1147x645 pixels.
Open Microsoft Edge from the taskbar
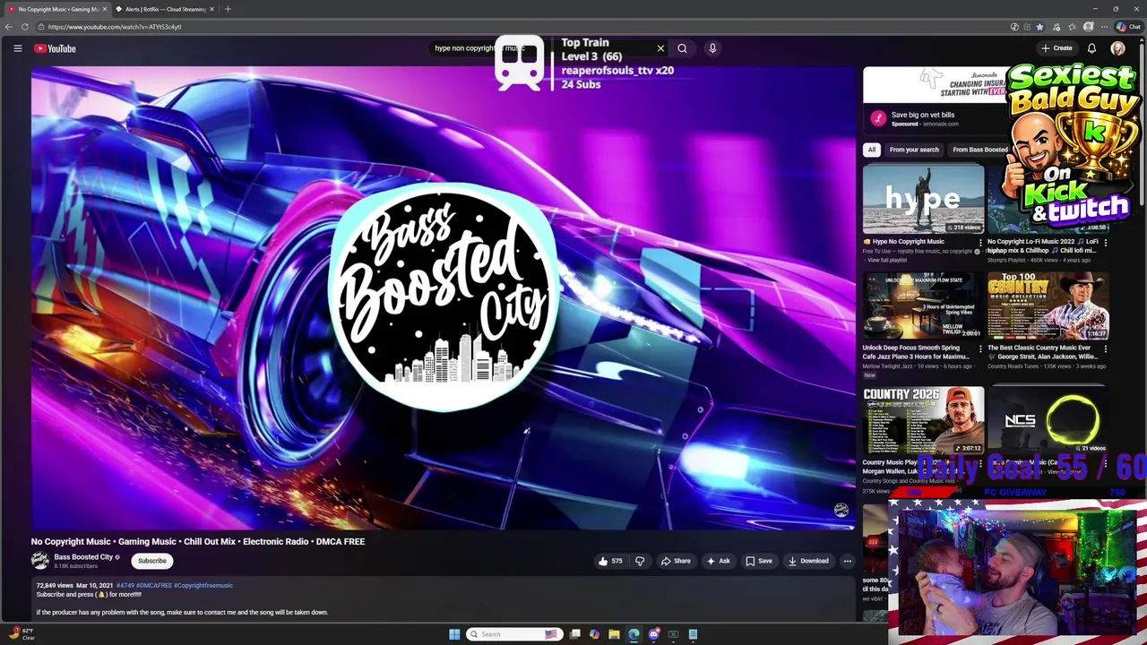(634, 634)
